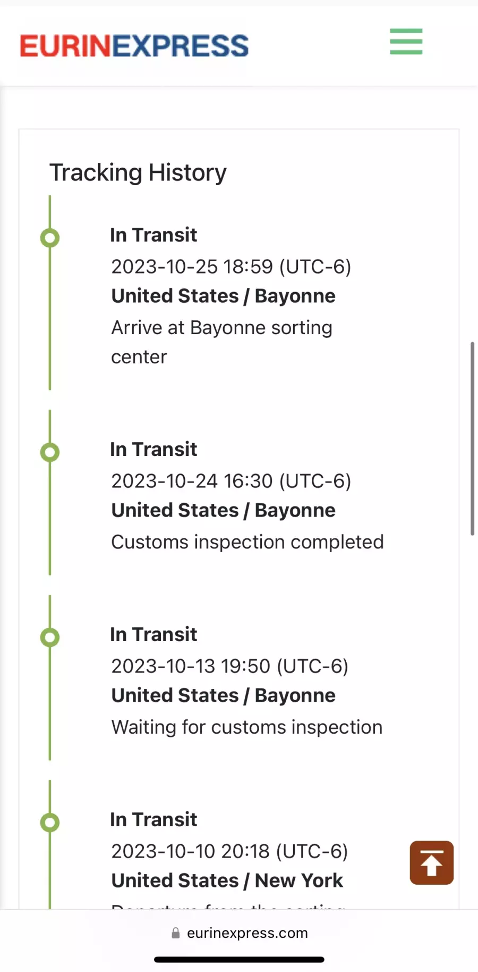Tap the 2023-10-10 20:18 timestamp

(229, 851)
